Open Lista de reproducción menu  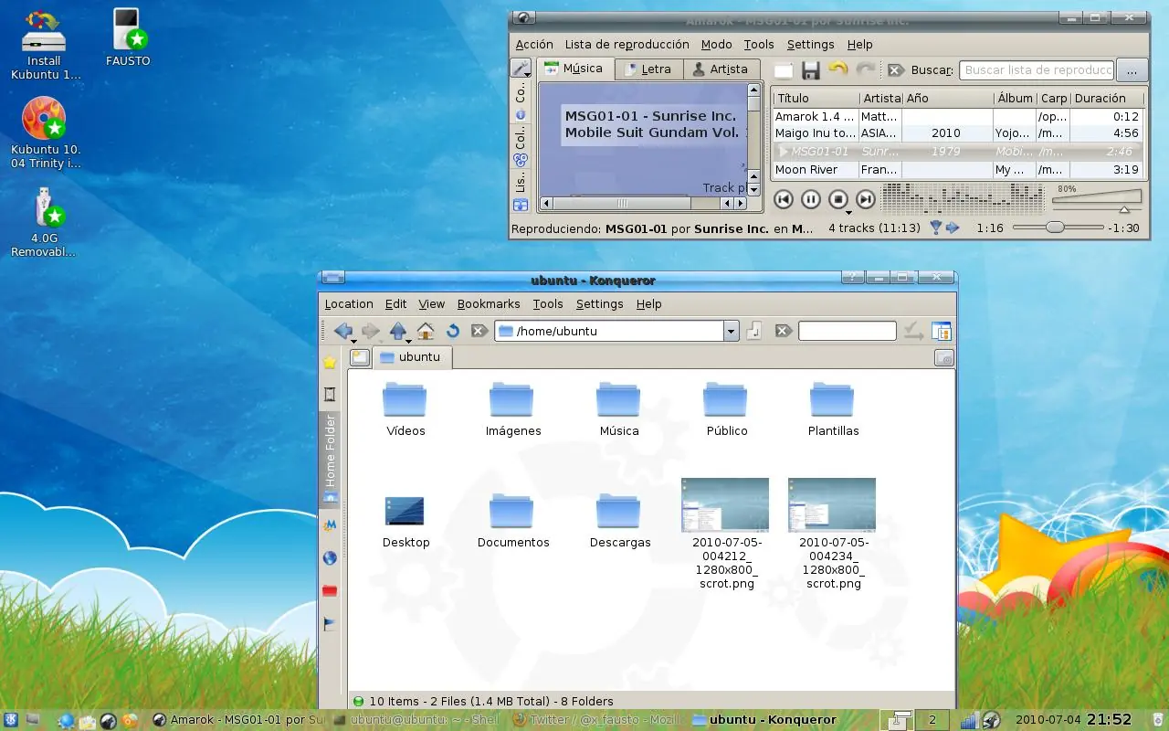click(x=627, y=44)
